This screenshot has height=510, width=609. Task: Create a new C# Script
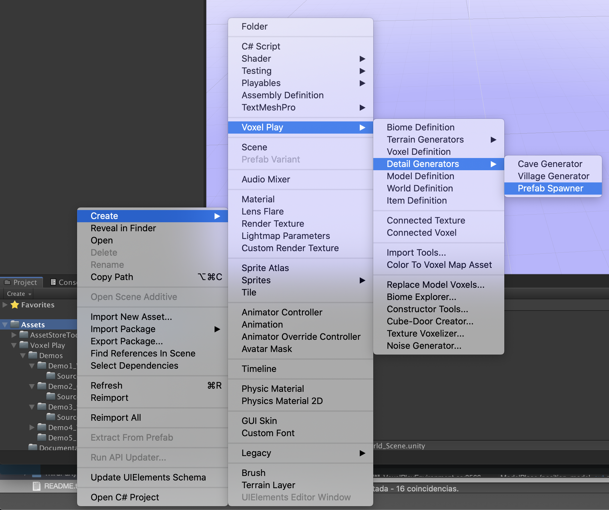click(300, 47)
